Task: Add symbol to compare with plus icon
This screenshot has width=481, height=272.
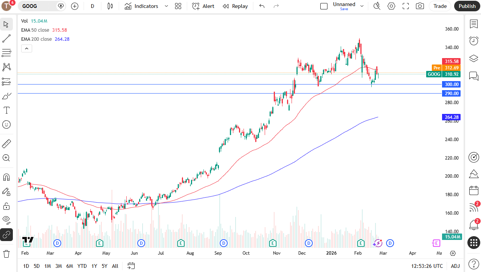Action: [74, 6]
